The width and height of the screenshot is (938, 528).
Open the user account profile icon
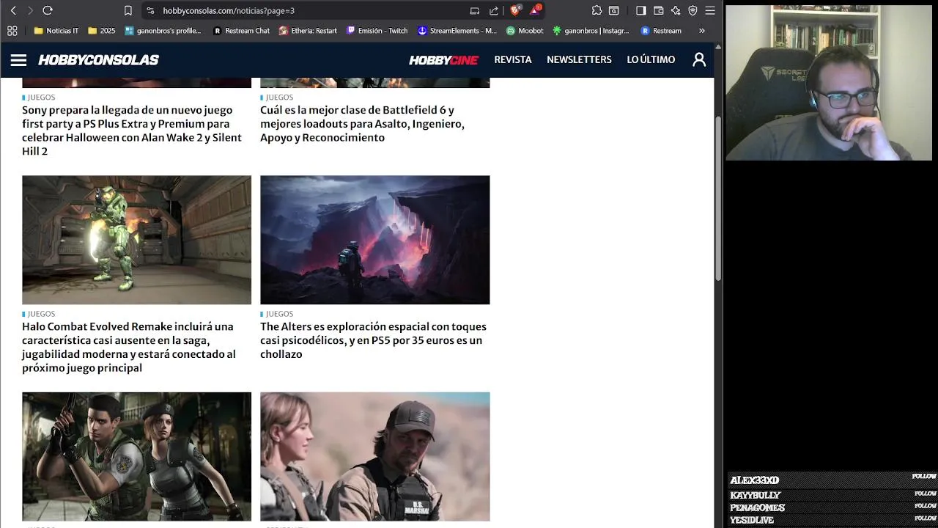(699, 60)
